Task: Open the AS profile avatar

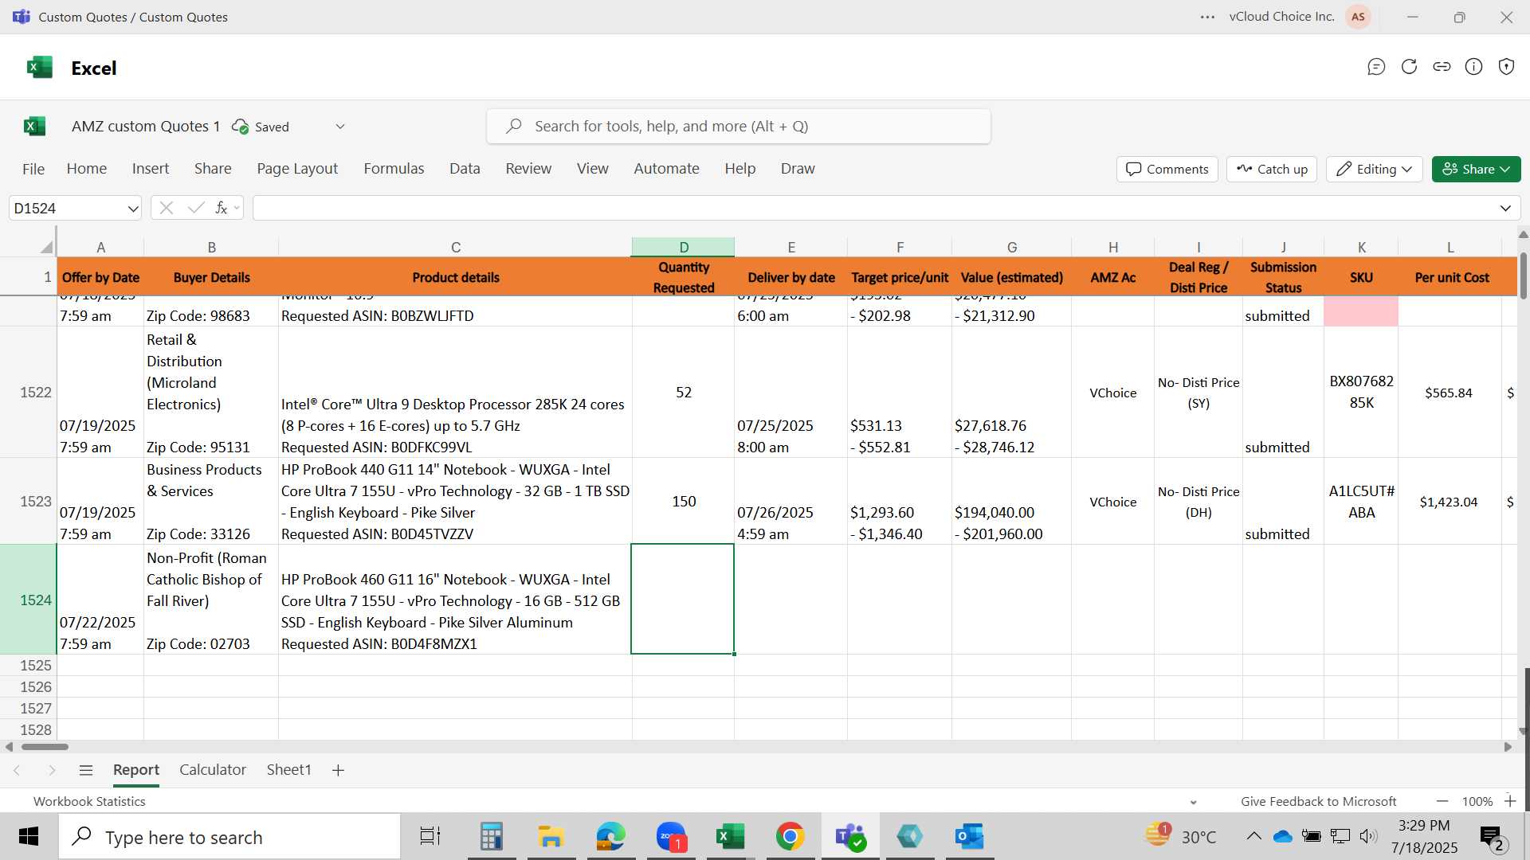Action: 1358,17
